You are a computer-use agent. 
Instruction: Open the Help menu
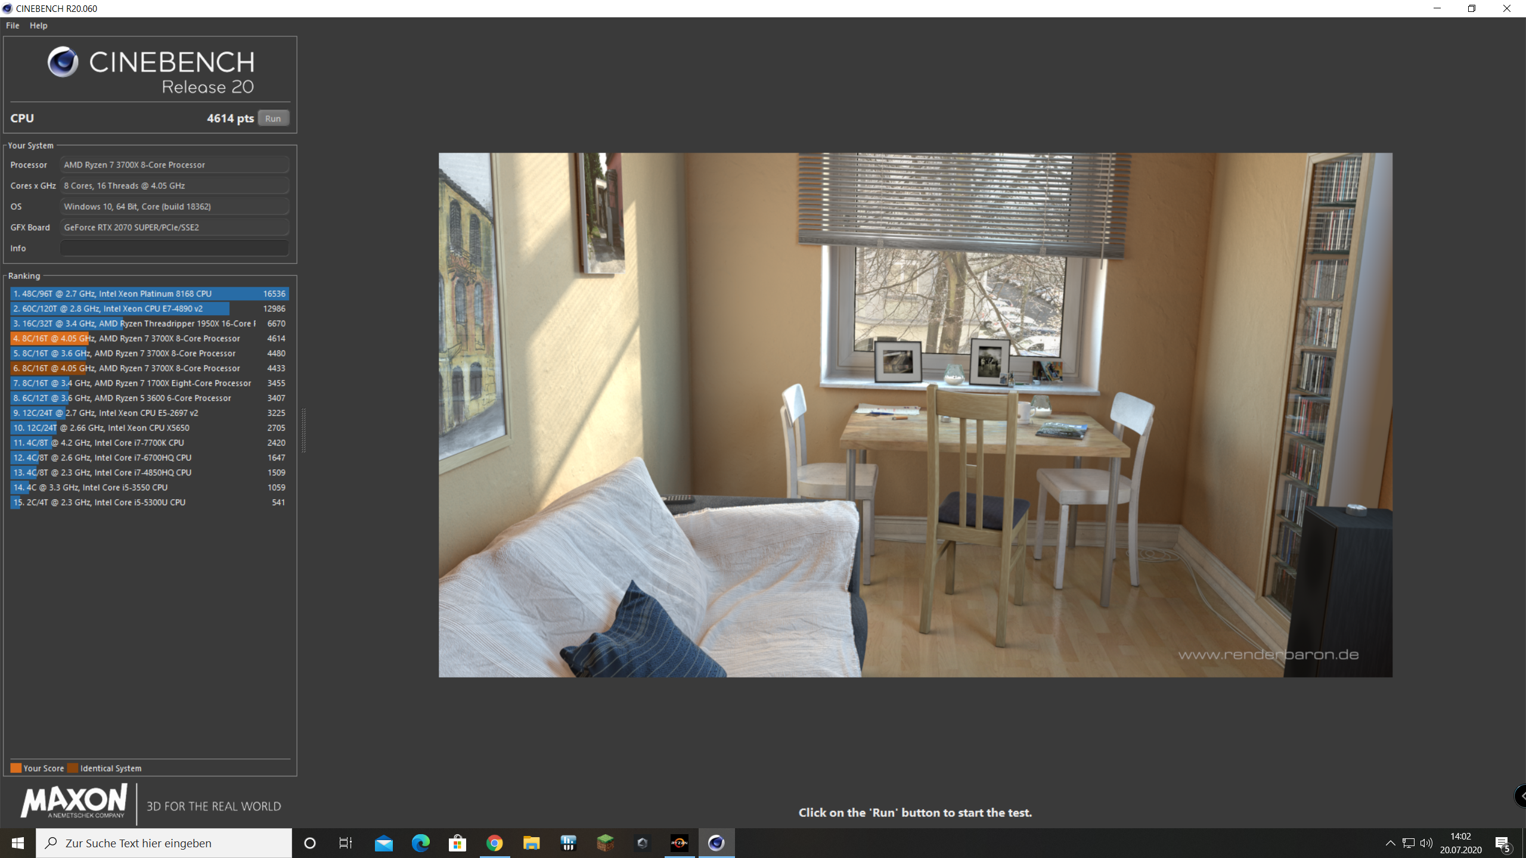[x=38, y=26]
